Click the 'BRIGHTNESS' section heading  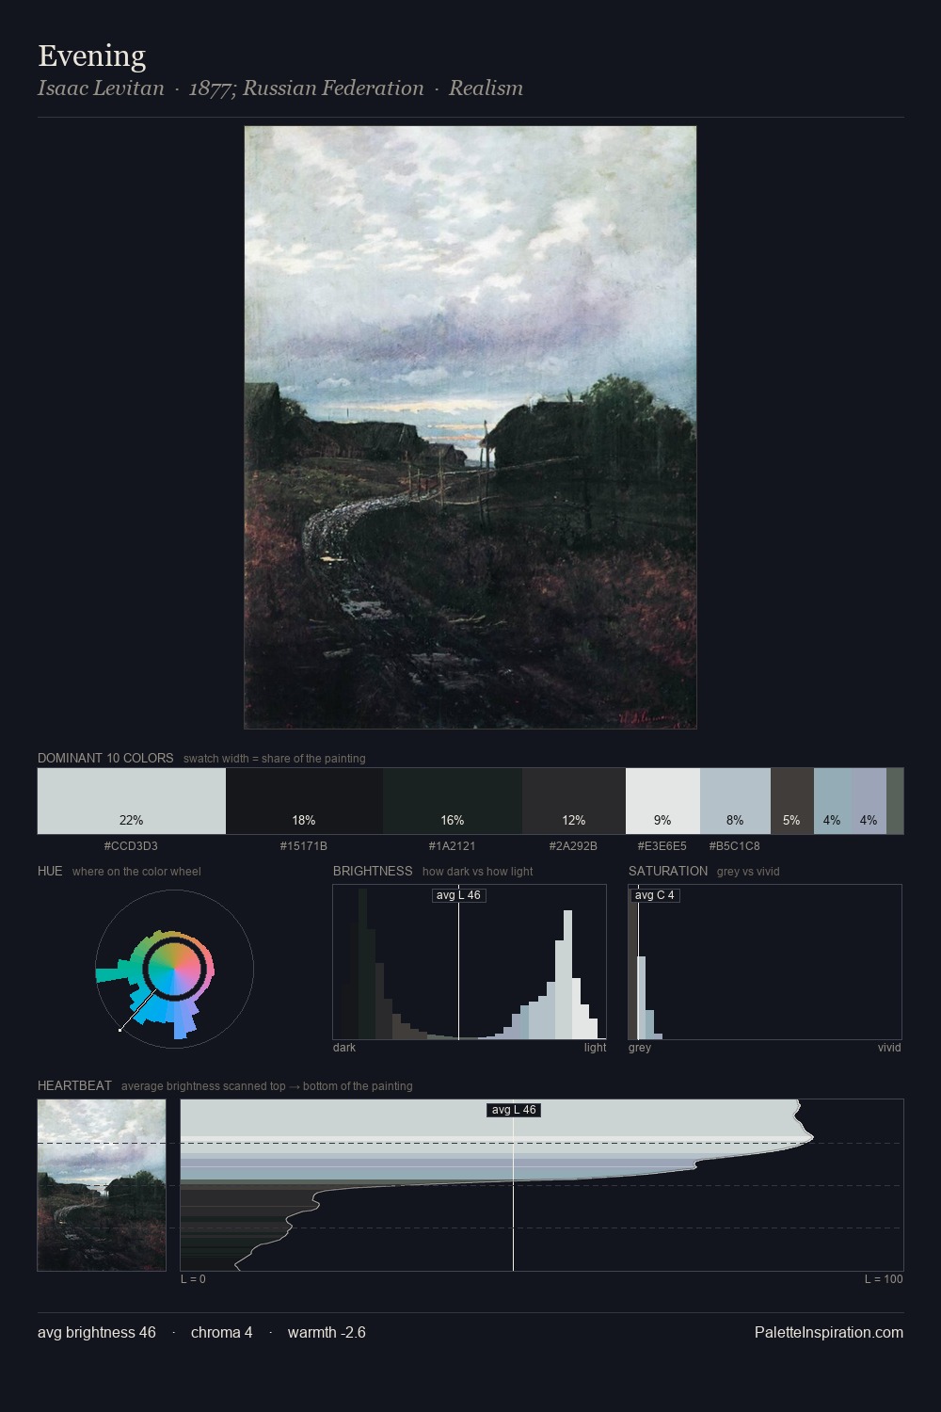pos(373,871)
